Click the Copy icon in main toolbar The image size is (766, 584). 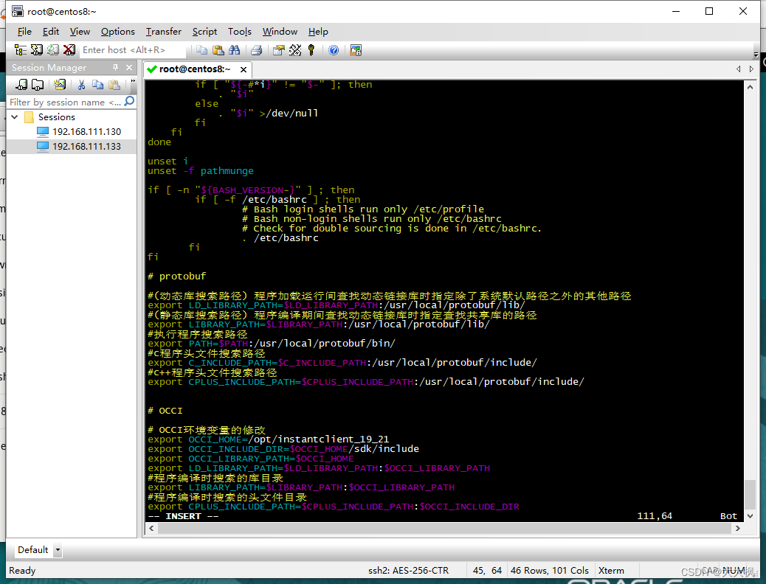tap(201, 50)
